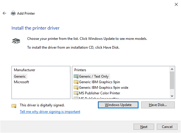Click the Add Printer title icon
This screenshot has height=133, width=181.
pyautogui.click(x=13, y=13)
